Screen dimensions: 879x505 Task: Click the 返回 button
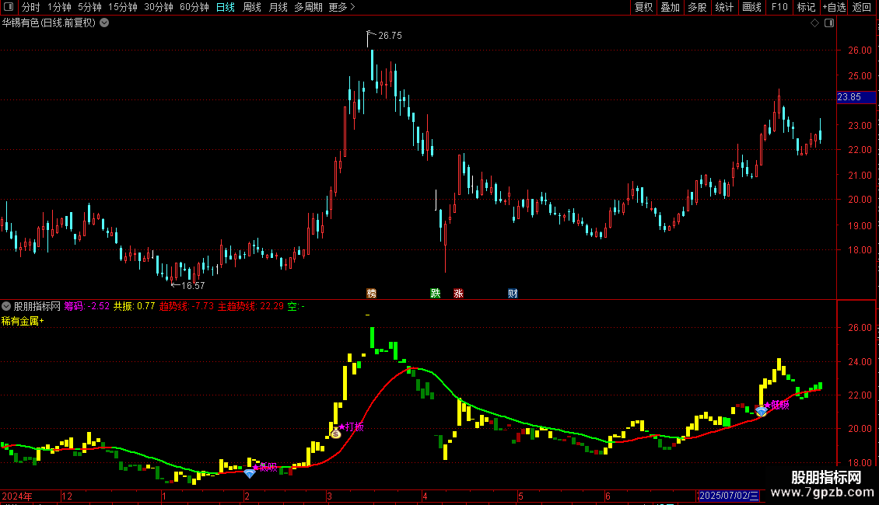pos(862,7)
